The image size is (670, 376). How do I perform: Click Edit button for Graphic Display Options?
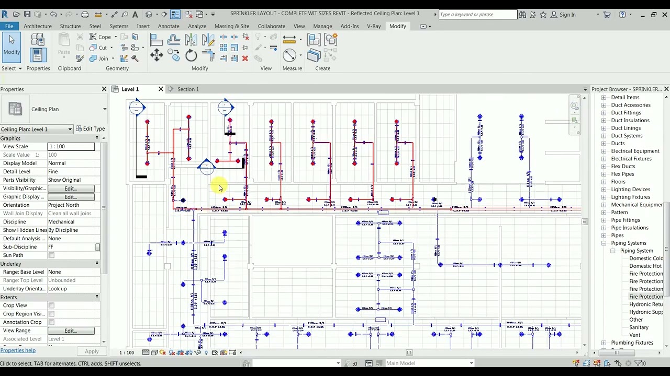point(71,197)
